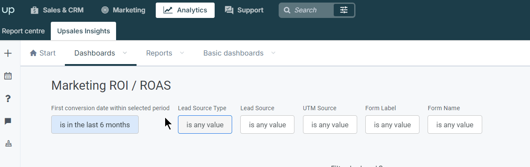Open the Sales & CRM section

click(x=57, y=10)
